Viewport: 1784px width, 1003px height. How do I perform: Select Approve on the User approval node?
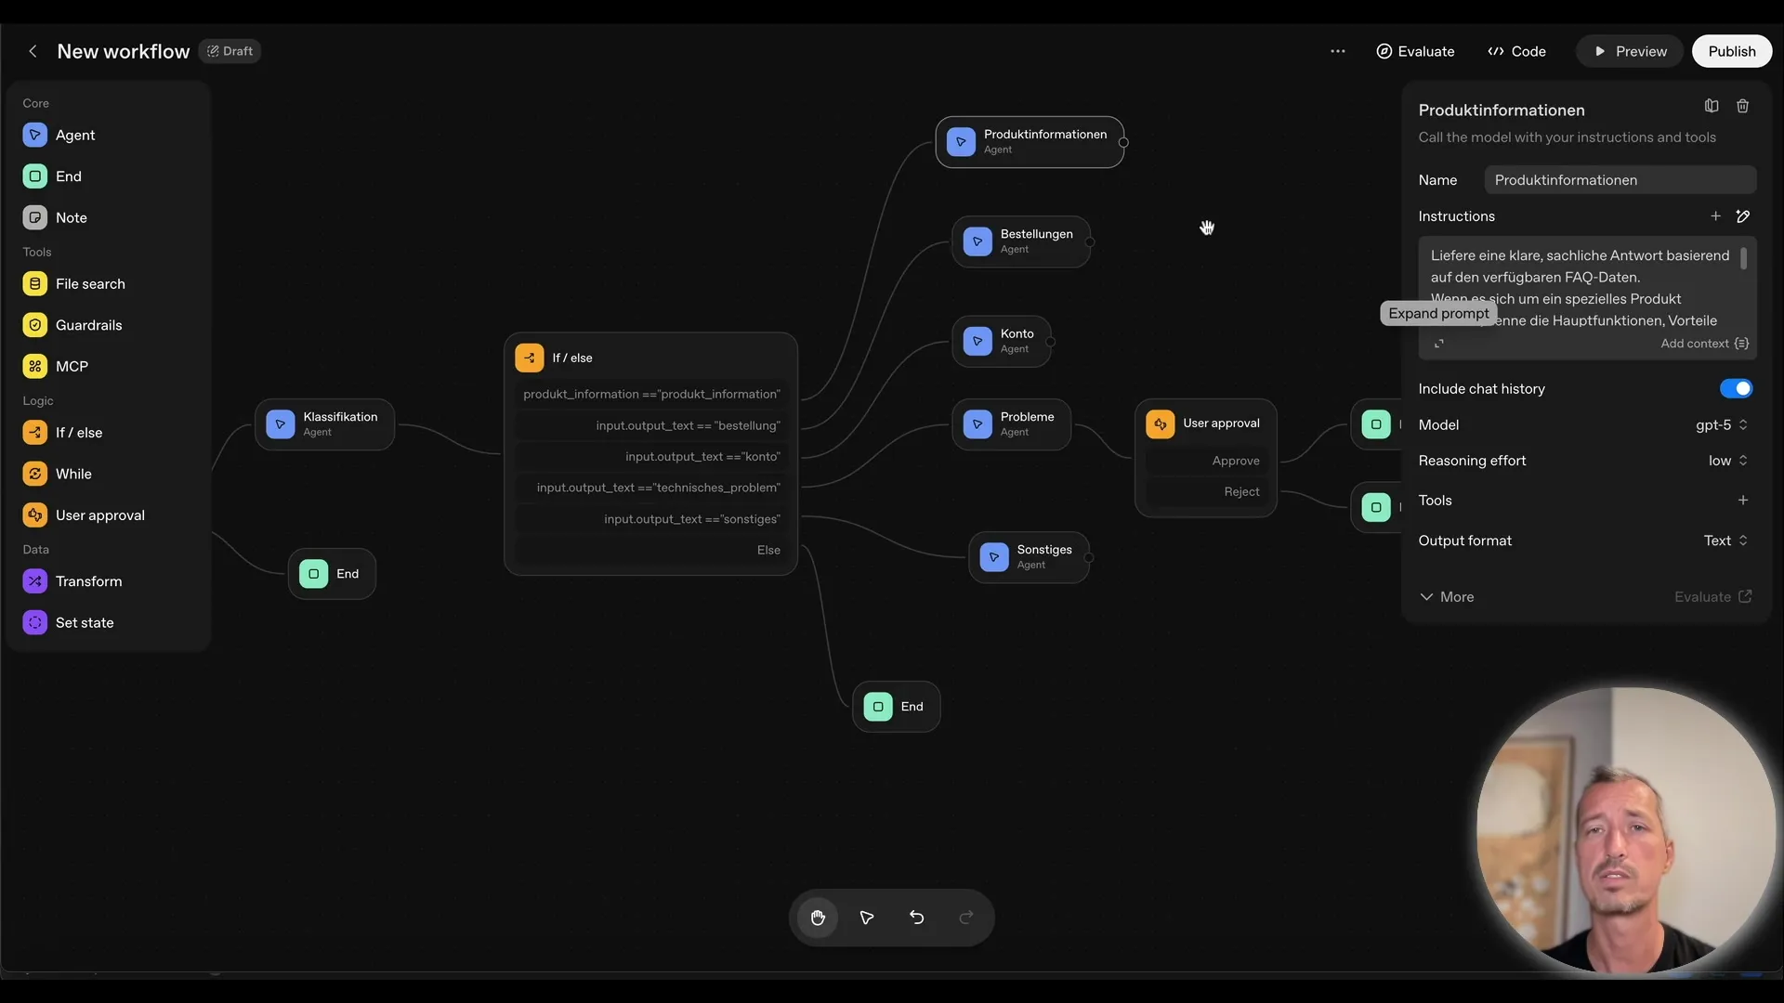click(1236, 461)
